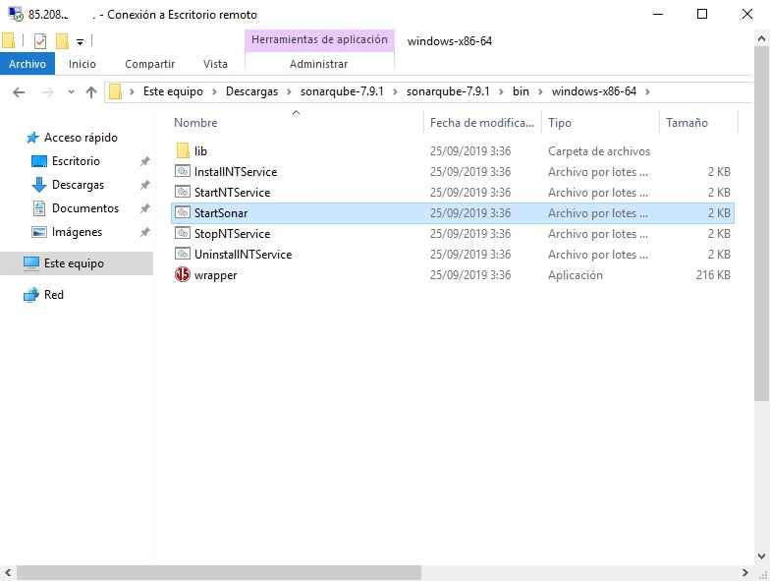Click the horizontal scrollbar thumb at the bottom

click(219, 572)
